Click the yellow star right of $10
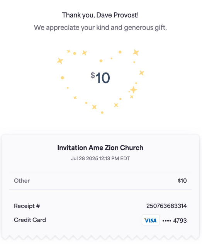The image size is (202, 244). tap(141, 73)
